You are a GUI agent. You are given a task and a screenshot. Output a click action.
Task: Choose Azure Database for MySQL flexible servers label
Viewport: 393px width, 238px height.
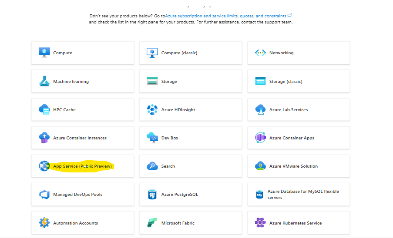point(303,195)
